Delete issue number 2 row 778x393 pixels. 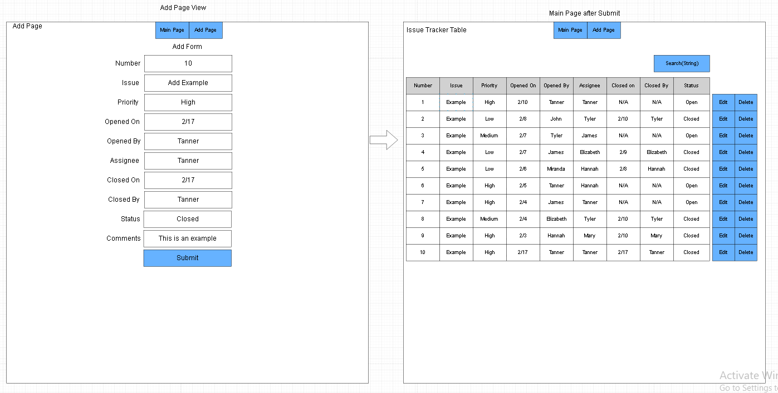746,119
